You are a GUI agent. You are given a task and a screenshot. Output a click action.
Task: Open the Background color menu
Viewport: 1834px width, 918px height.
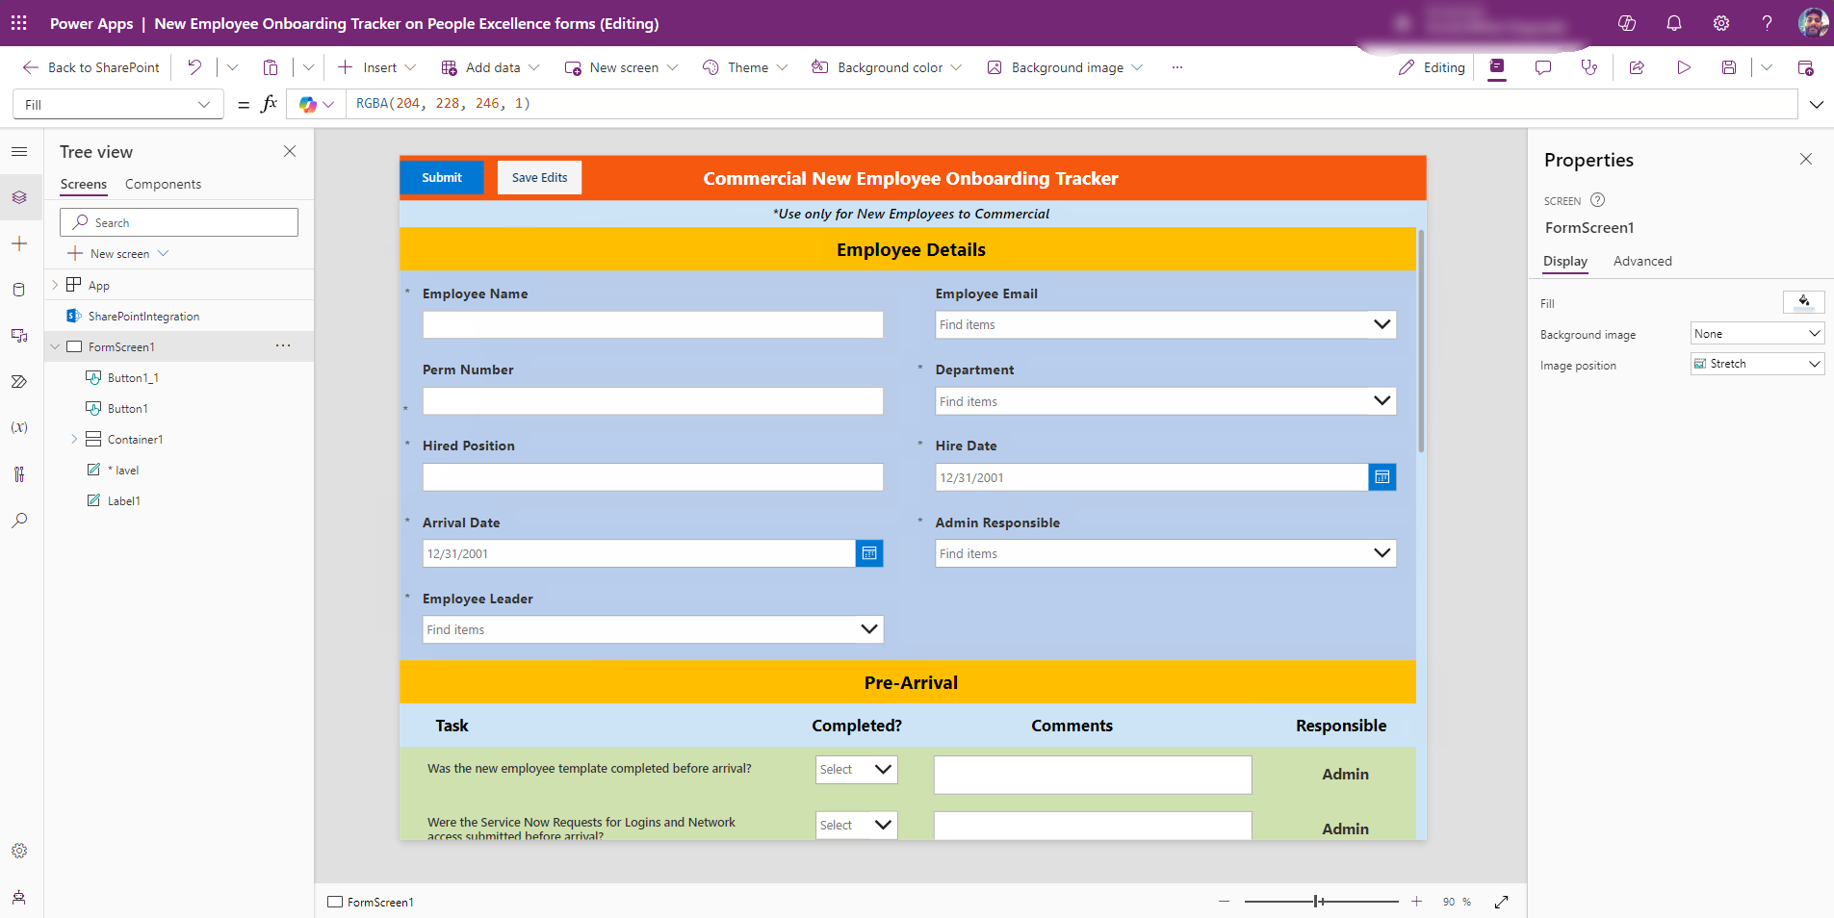click(x=887, y=67)
